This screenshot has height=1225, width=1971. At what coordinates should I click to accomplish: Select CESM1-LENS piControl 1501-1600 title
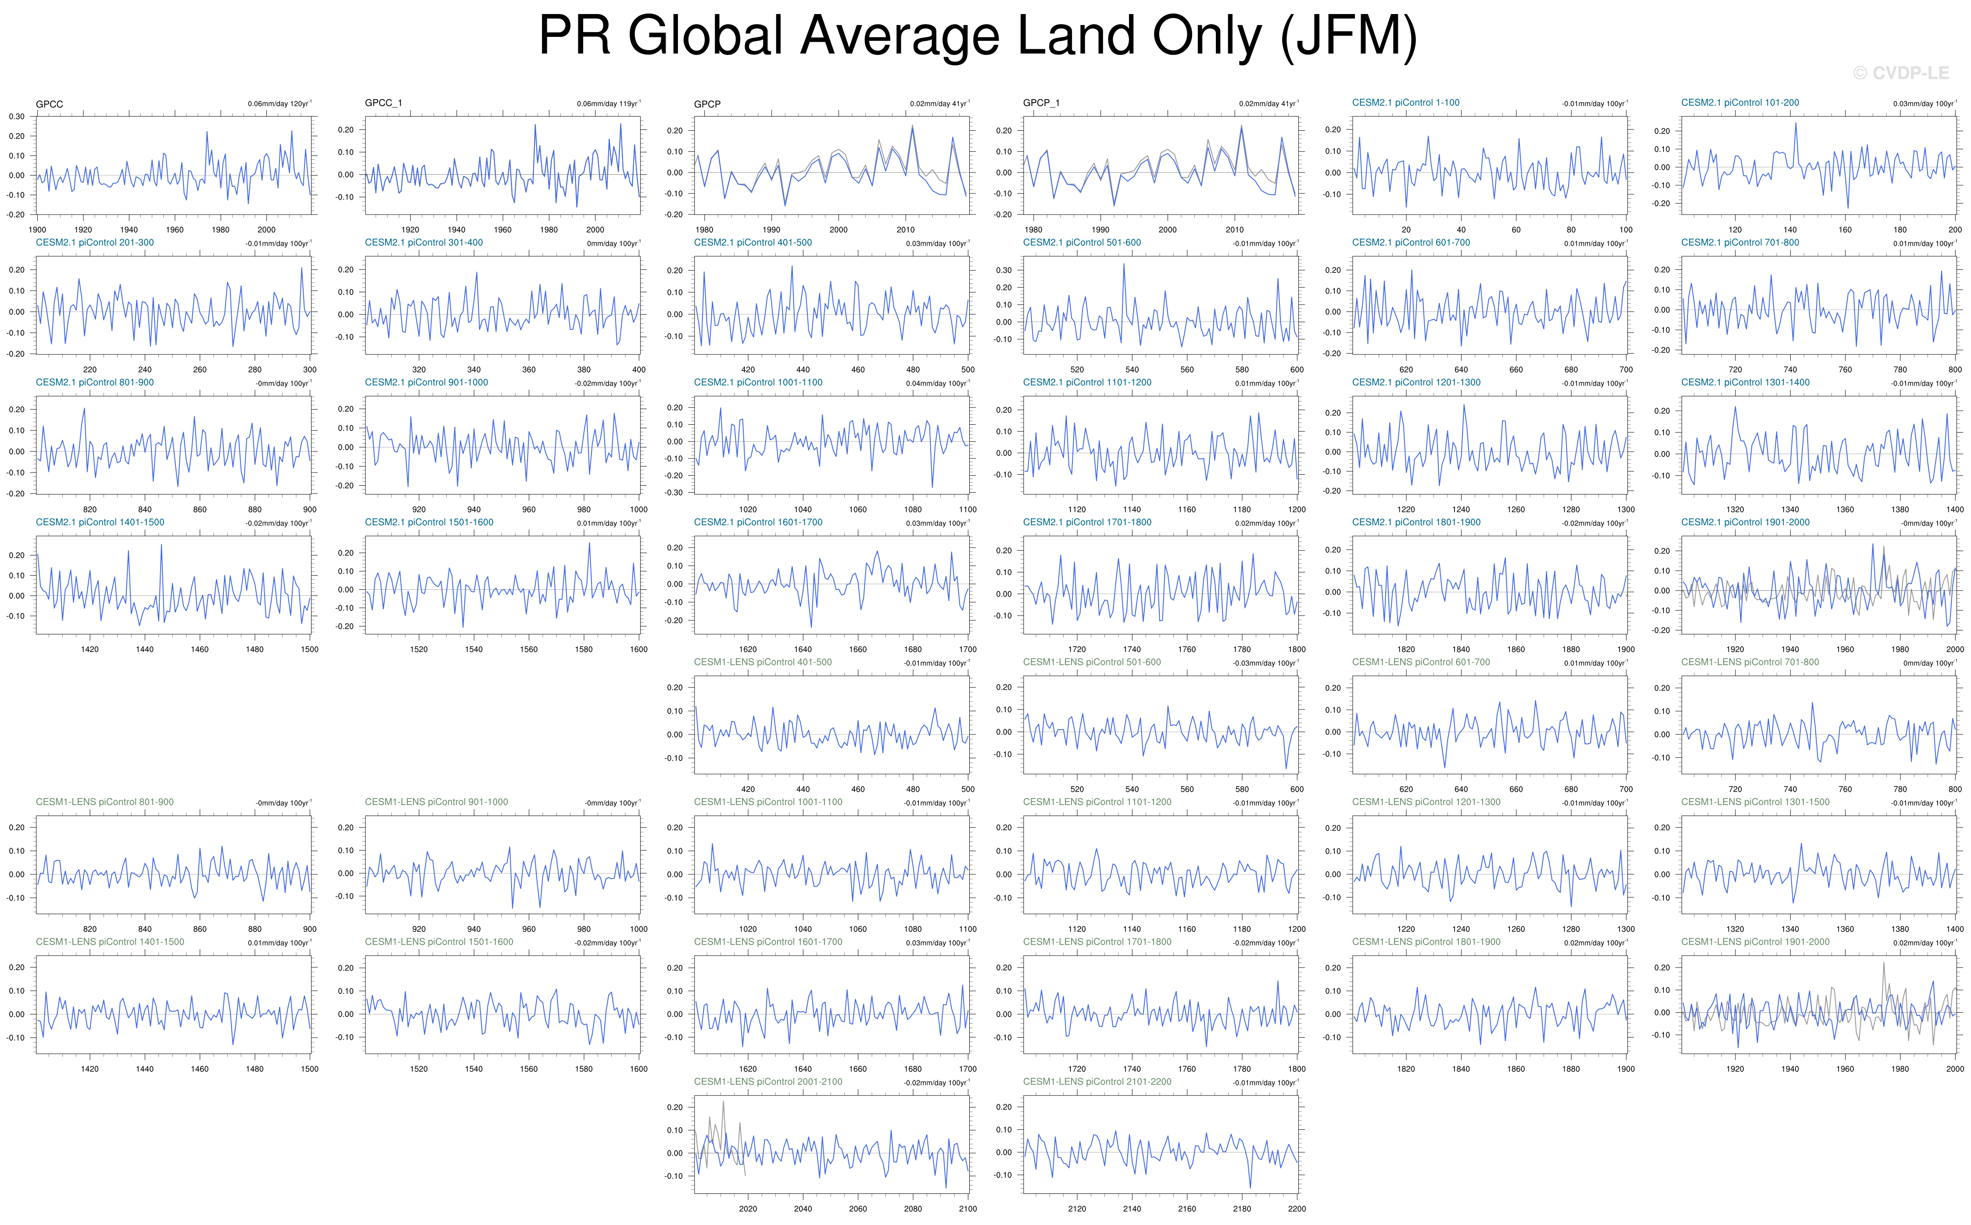(438, 942)
